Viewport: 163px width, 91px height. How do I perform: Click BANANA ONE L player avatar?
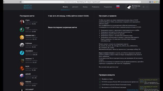point(22,37)
